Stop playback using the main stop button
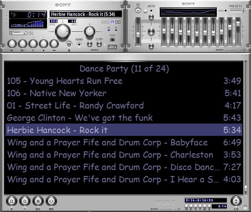 click(43, 44)
